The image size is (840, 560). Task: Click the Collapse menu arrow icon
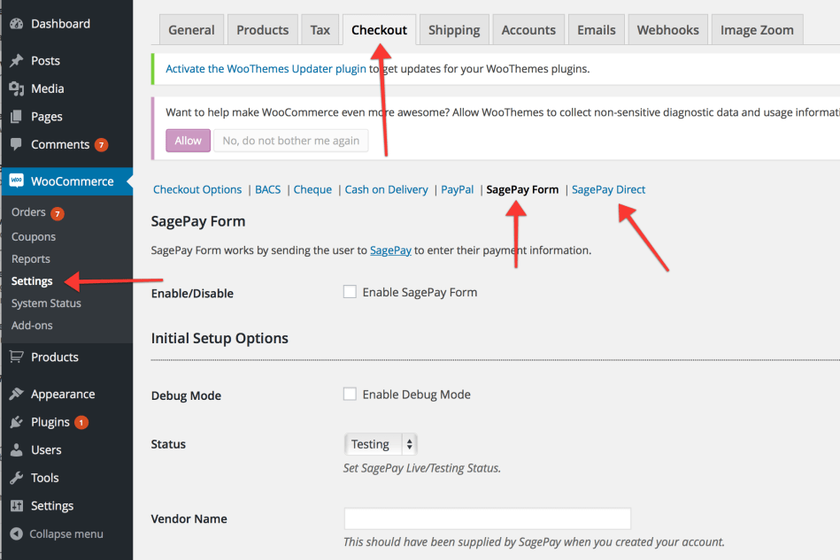coord(16,534)
